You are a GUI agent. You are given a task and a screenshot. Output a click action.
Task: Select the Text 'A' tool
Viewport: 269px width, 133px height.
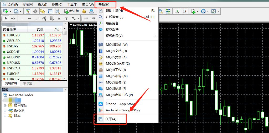[59, 18]
